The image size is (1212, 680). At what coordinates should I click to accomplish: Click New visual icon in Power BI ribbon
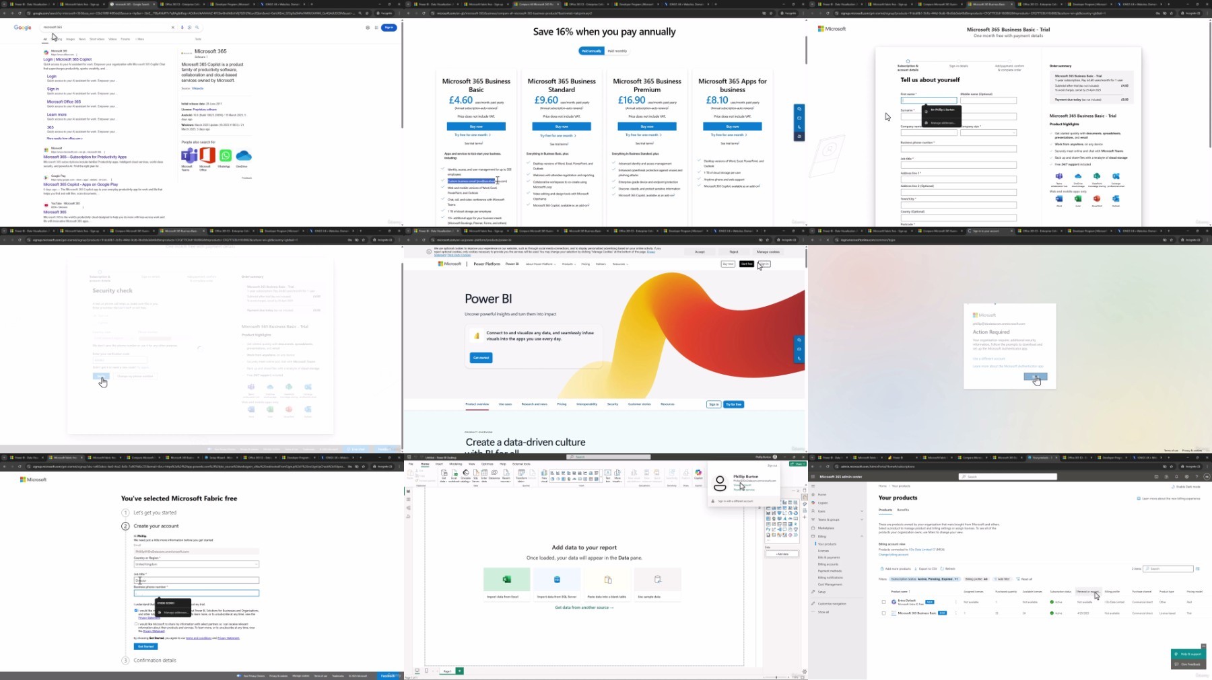[x=545, y=474]
